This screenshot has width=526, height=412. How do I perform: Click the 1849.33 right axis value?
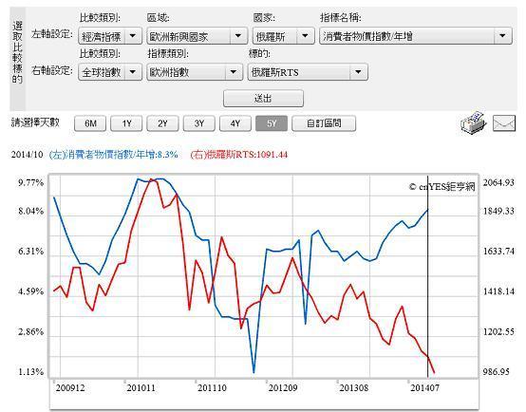(498, 211)
